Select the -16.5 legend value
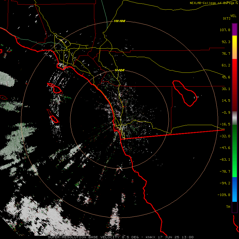This screenshot has height=239, width=239. [225, 124]
